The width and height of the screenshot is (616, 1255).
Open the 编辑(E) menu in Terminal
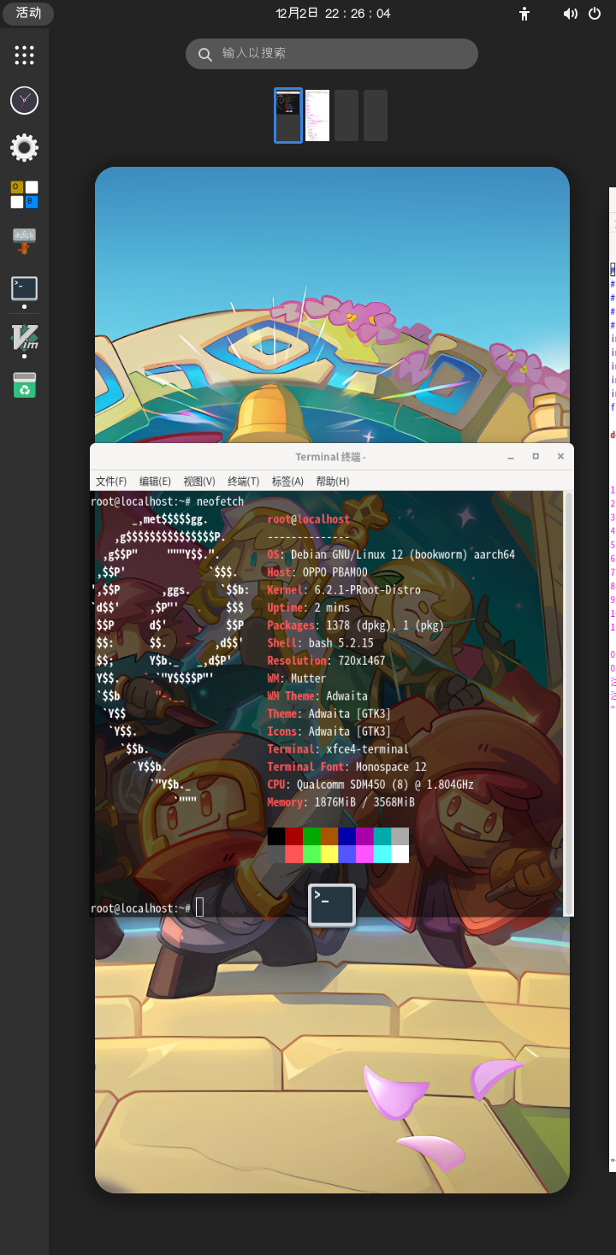(155, 482)
